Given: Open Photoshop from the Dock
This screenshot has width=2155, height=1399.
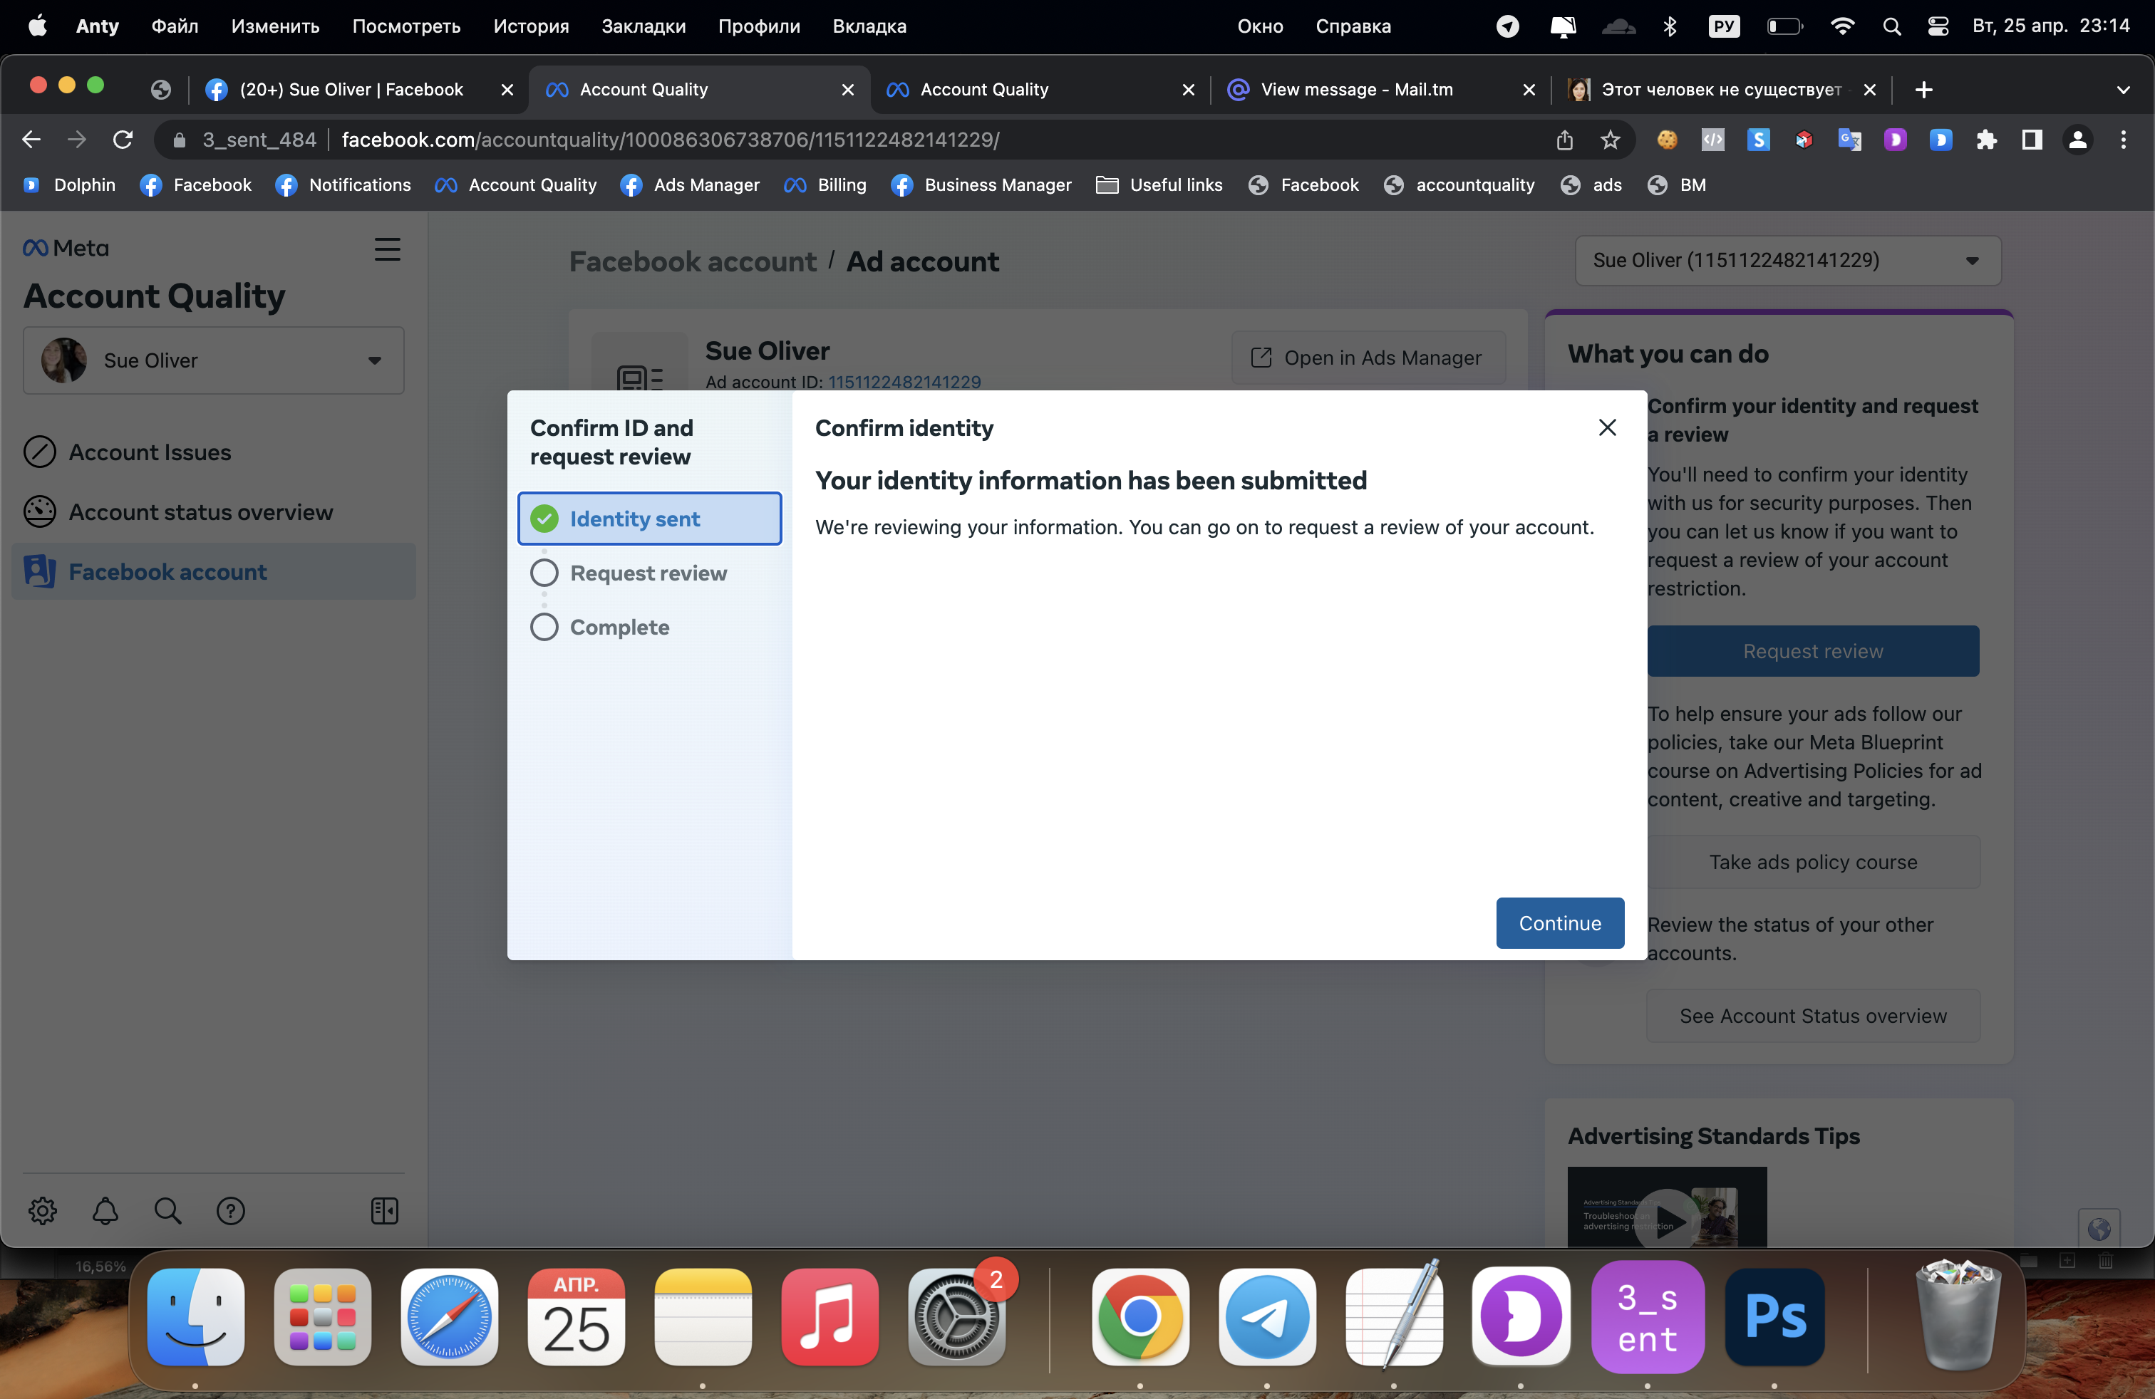Looking at the screenshot, I should click(x=1774, y=1316).
